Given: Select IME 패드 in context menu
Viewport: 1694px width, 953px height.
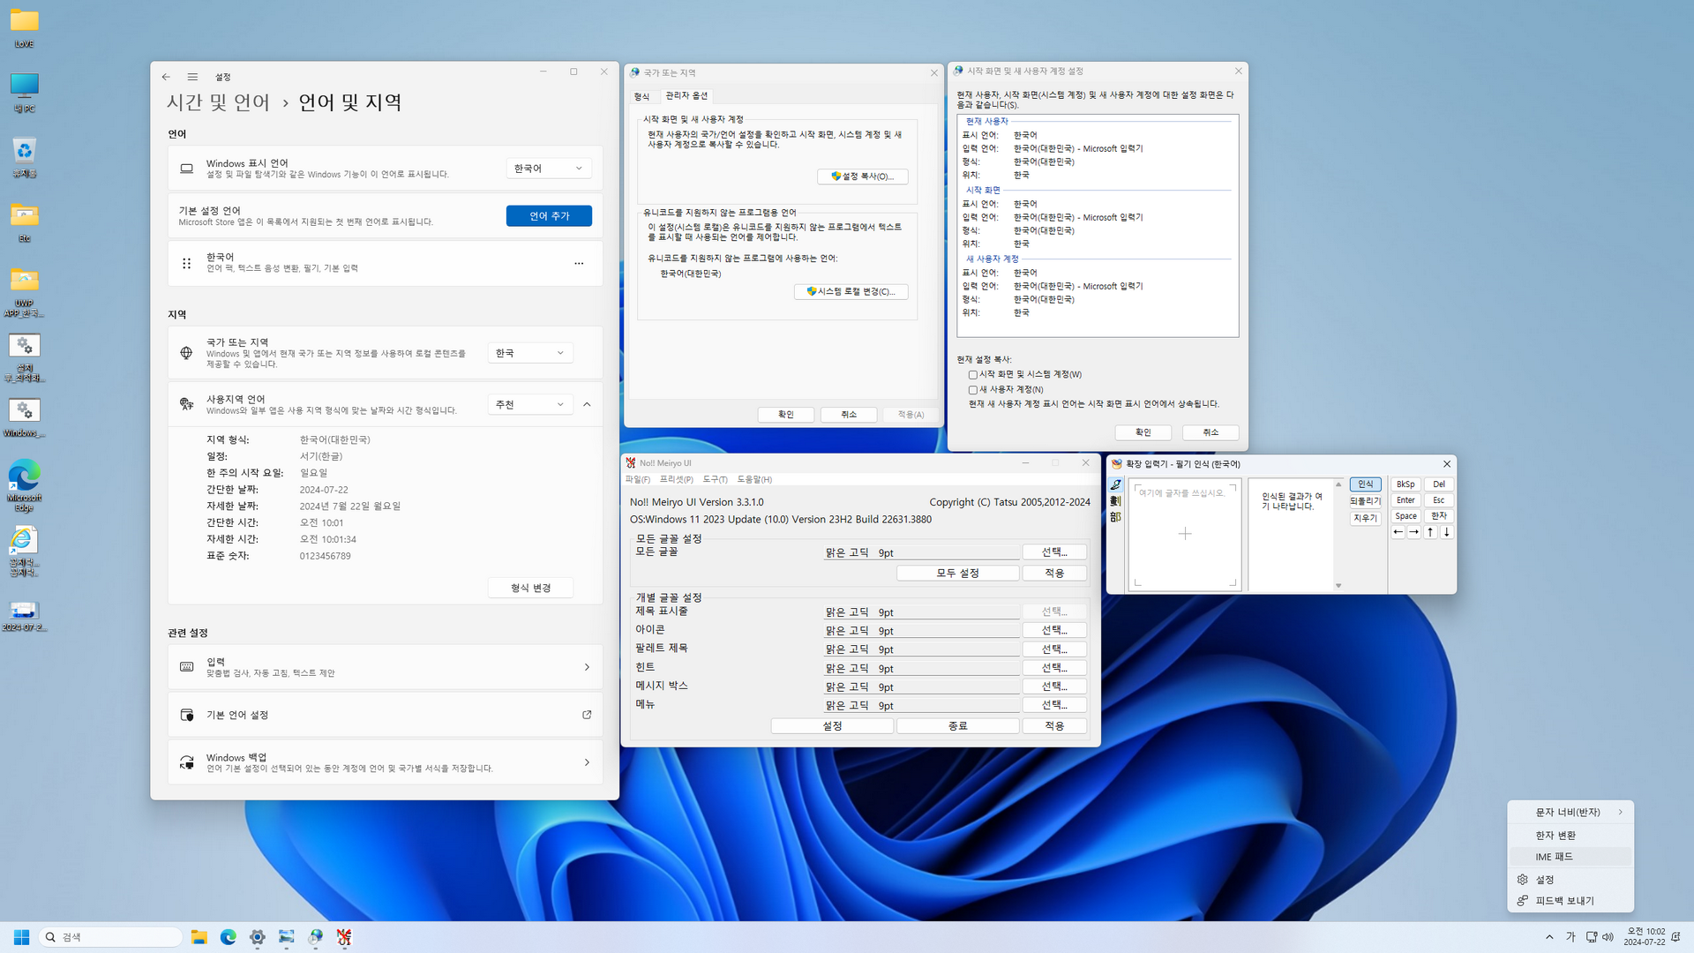Looking at the screenshot, I should pos(1555,857).
